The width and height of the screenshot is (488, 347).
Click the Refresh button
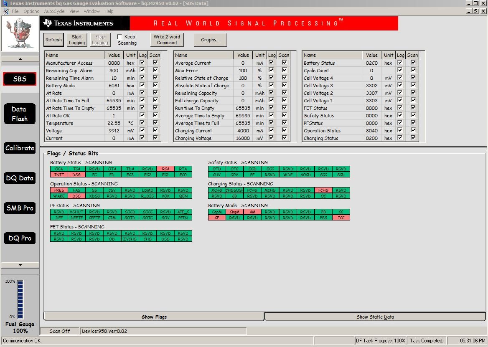pos(53,40)
